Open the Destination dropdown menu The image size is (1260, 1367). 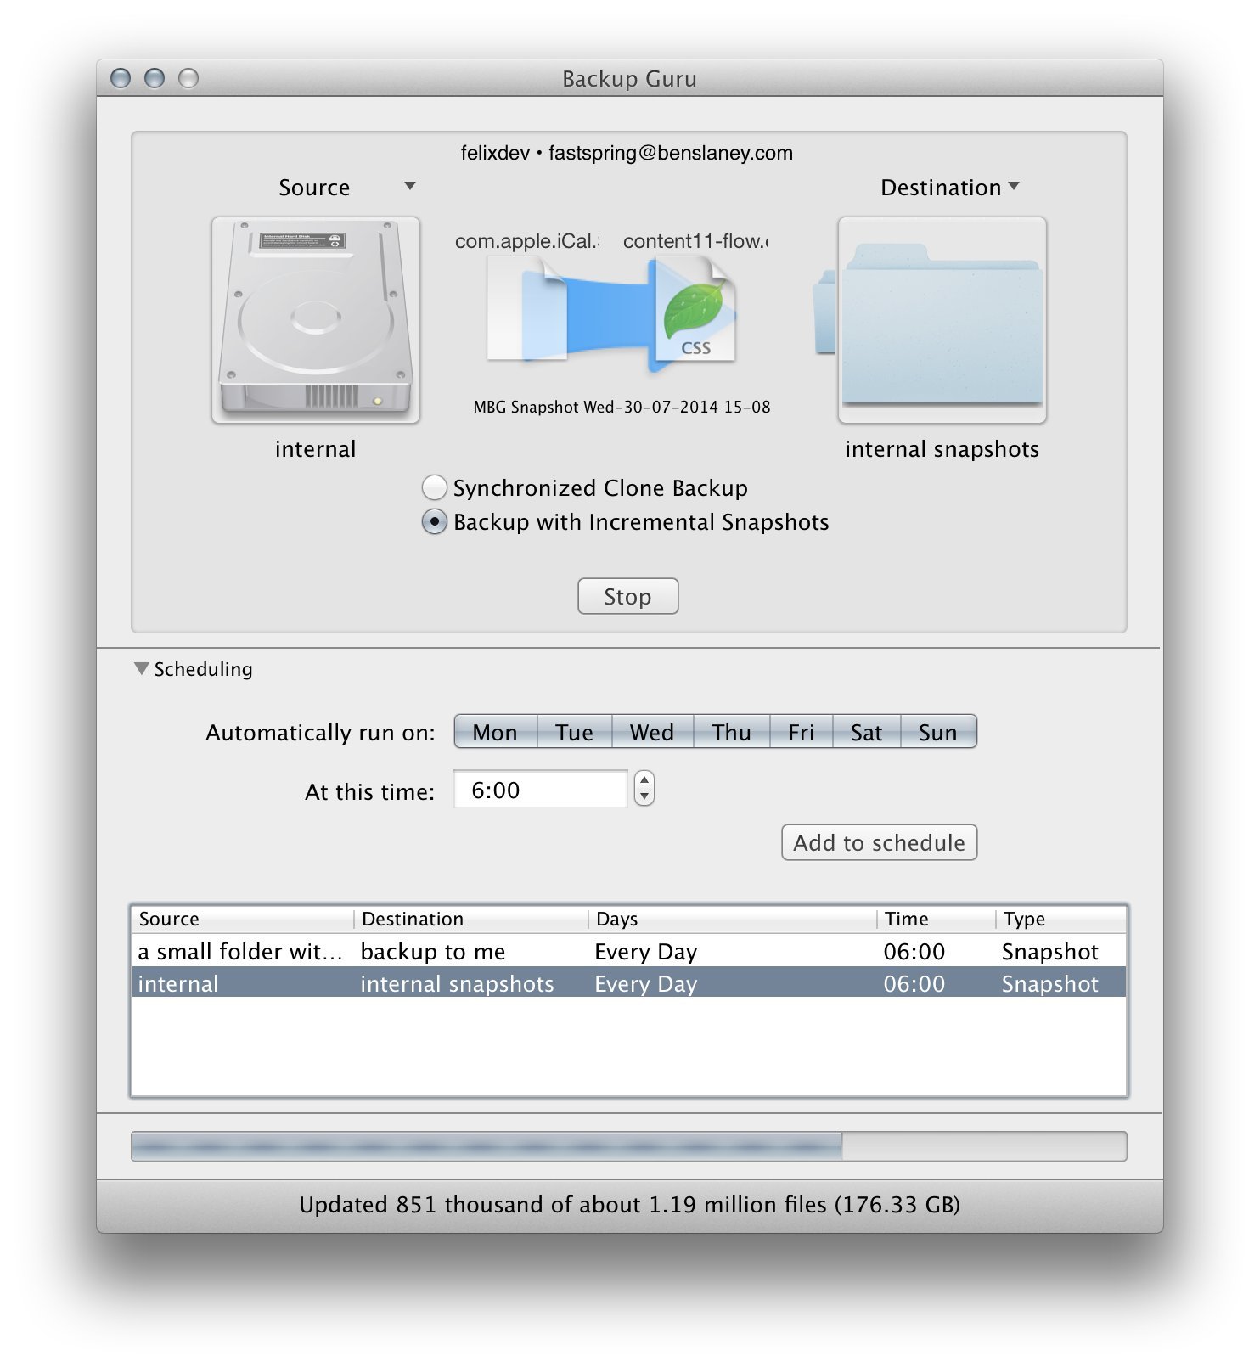(1013, 187)
